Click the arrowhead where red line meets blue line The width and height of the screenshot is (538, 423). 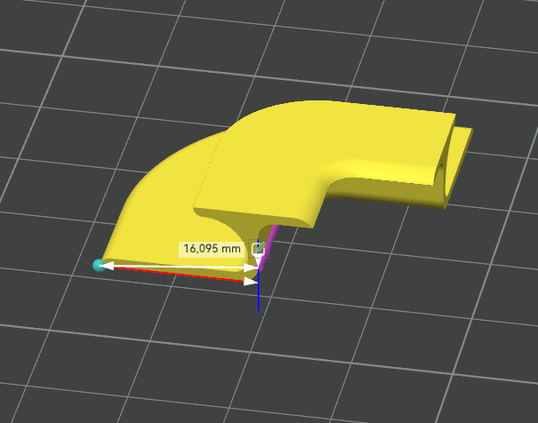pos(250,282)
